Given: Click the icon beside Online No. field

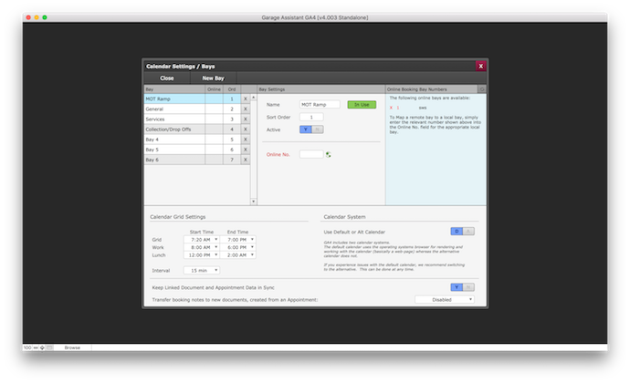Looking at the screenshot, I should [329, 154].
